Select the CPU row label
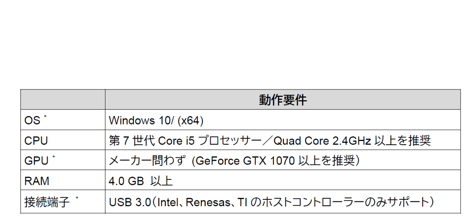This screenshot has width=475, height=224. tap(36, 141)
